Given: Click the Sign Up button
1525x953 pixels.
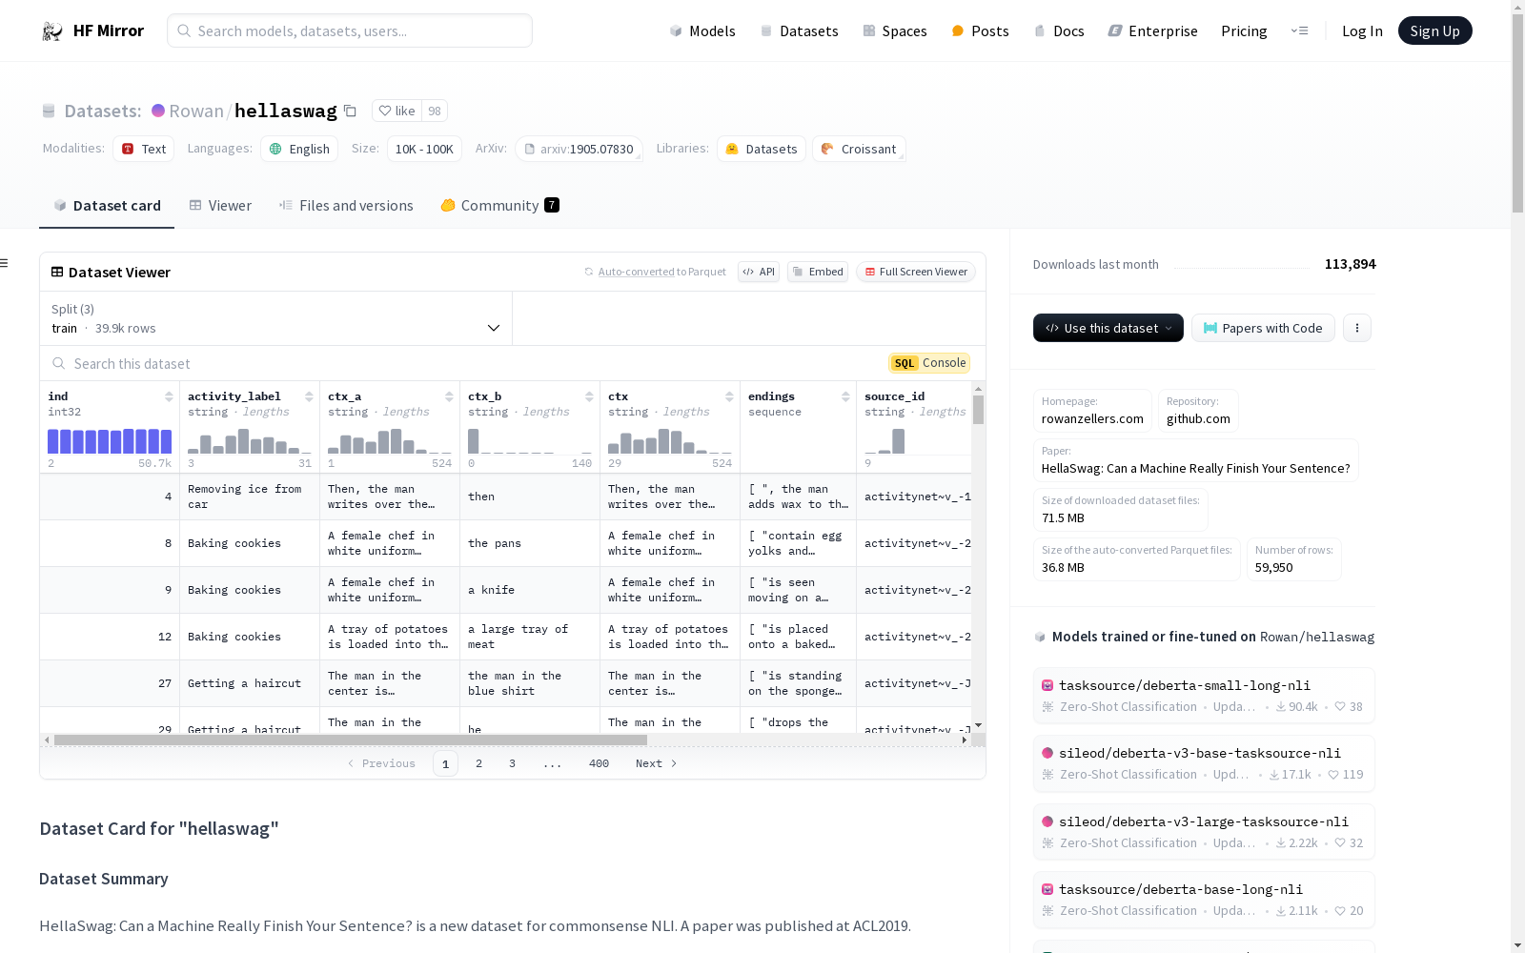Looking at the screenshot, I should (1435, 30).
